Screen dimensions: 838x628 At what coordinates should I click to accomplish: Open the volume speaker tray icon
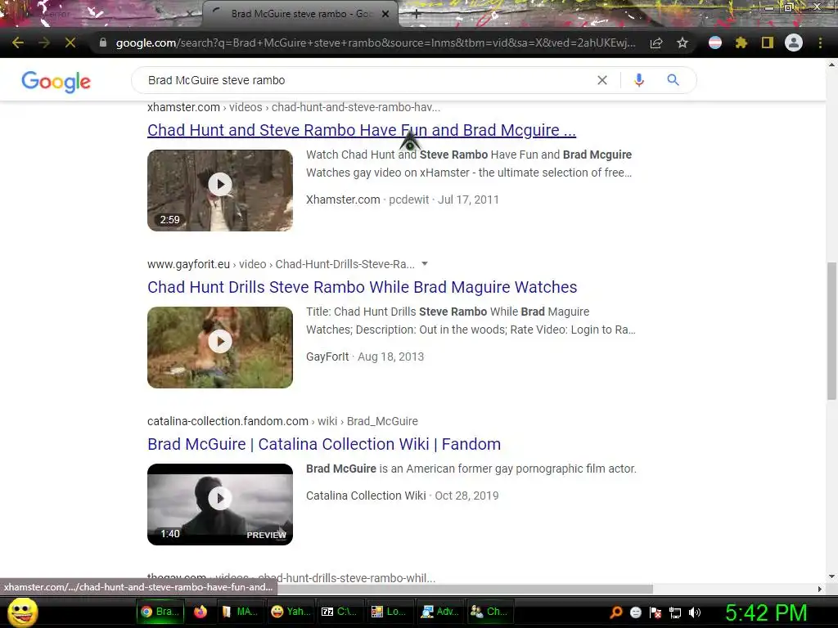click(x=695, y=612)
